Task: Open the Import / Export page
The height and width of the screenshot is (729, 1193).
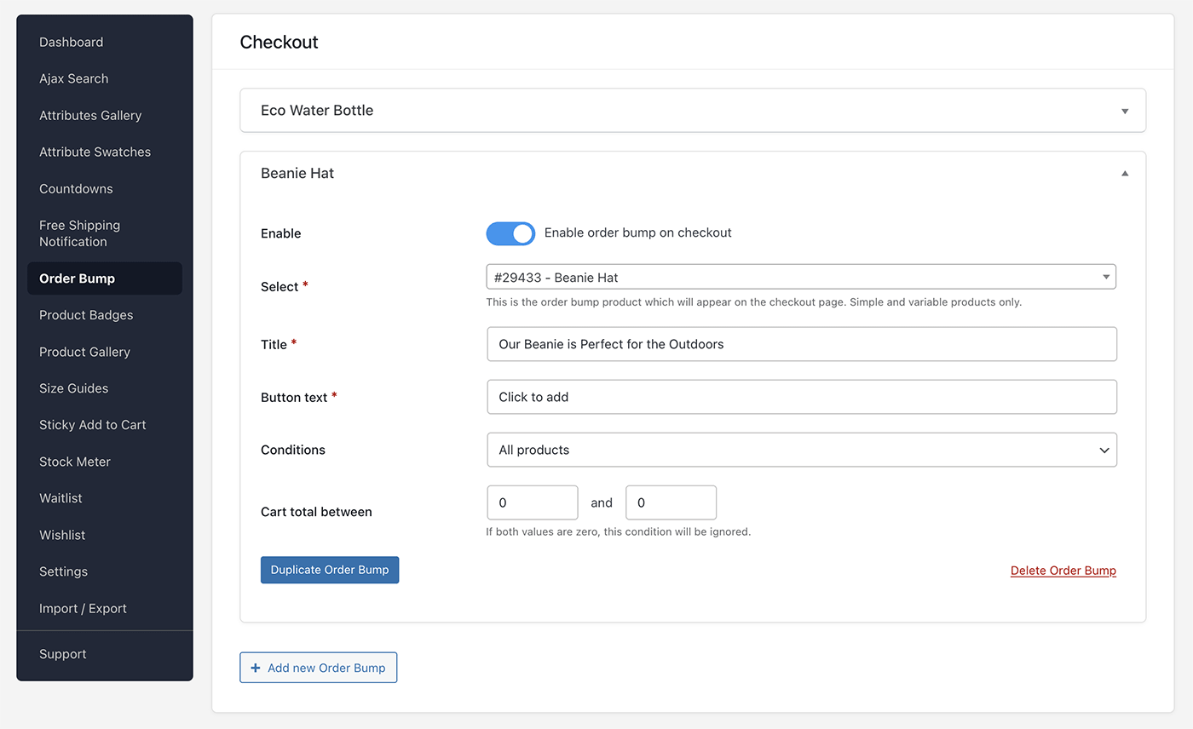Action: [x=83, y=608]
